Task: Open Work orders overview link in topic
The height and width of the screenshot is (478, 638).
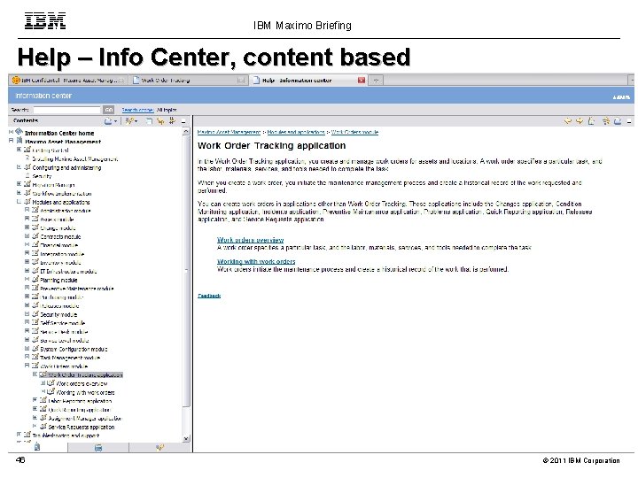Action: click(250, 240)
